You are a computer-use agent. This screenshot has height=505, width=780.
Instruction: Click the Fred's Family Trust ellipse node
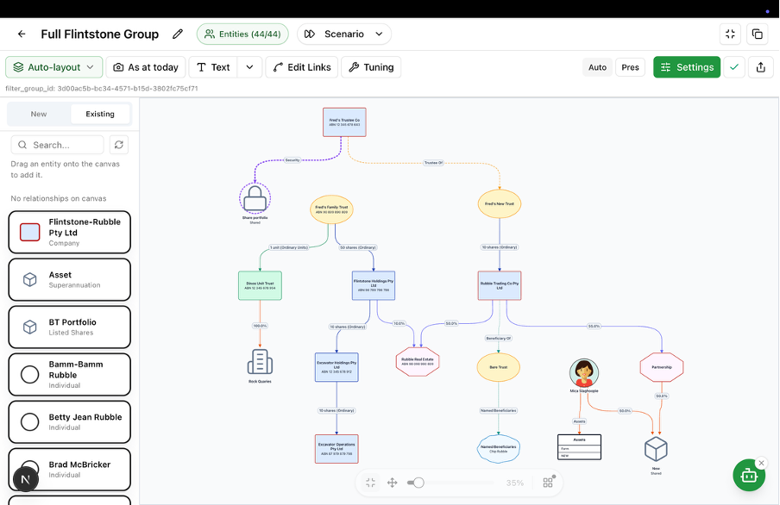pos(331,209)
